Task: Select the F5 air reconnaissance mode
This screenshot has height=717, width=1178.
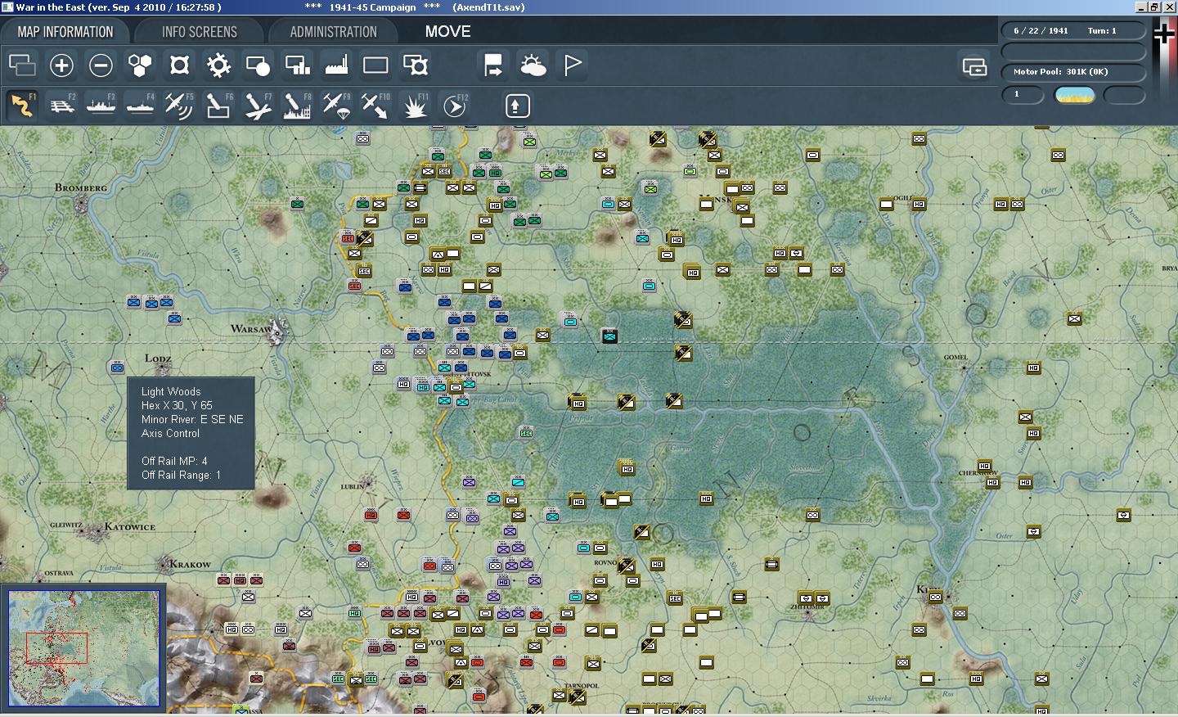Action: point(179,106)
